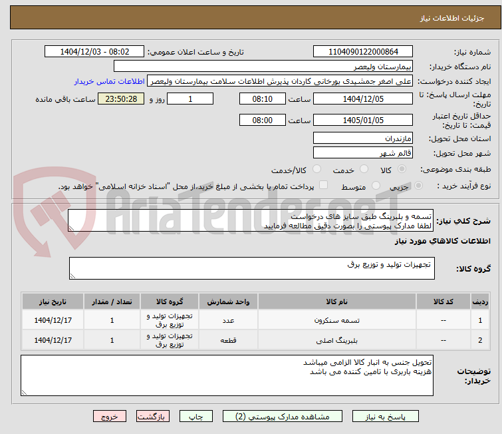Screen dimensions: 502x434
Task: Click the city field قائم شهر
Action: 363,153
